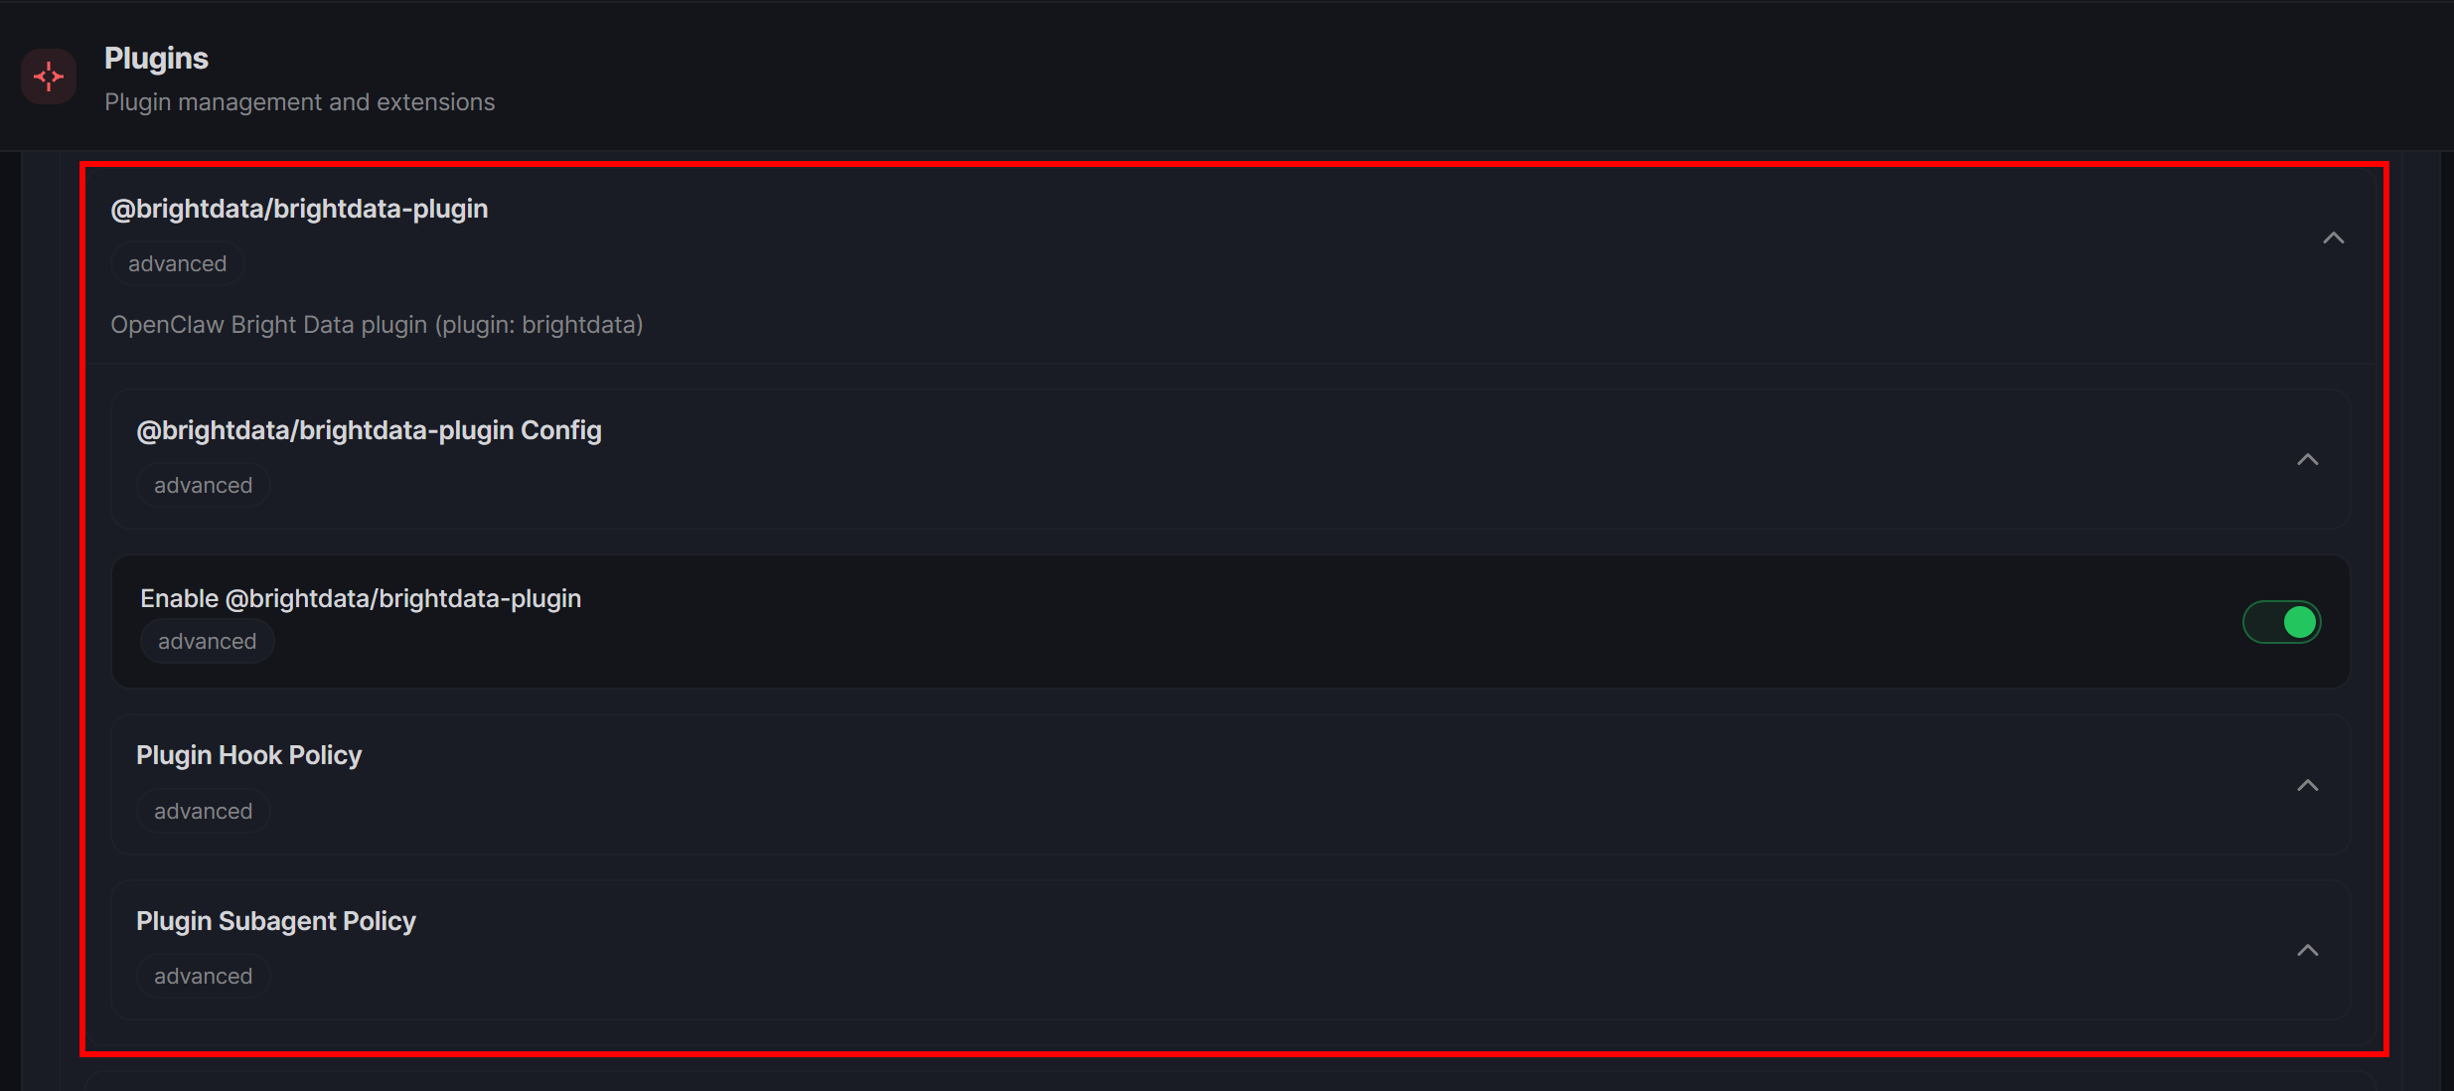Screen dimensions: 2454x1091
Task: Click the top-level @brightdata/brightdata-plugin card title
Action: pos(299,209)
